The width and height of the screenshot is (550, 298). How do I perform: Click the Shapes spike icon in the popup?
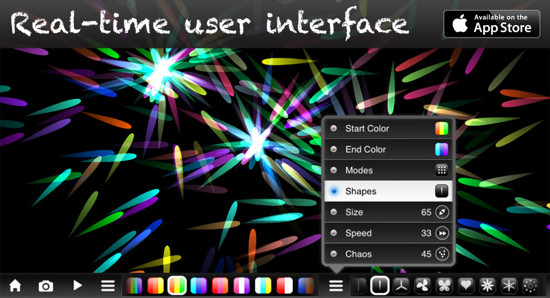pyautogui.click(x=442, y=191)
